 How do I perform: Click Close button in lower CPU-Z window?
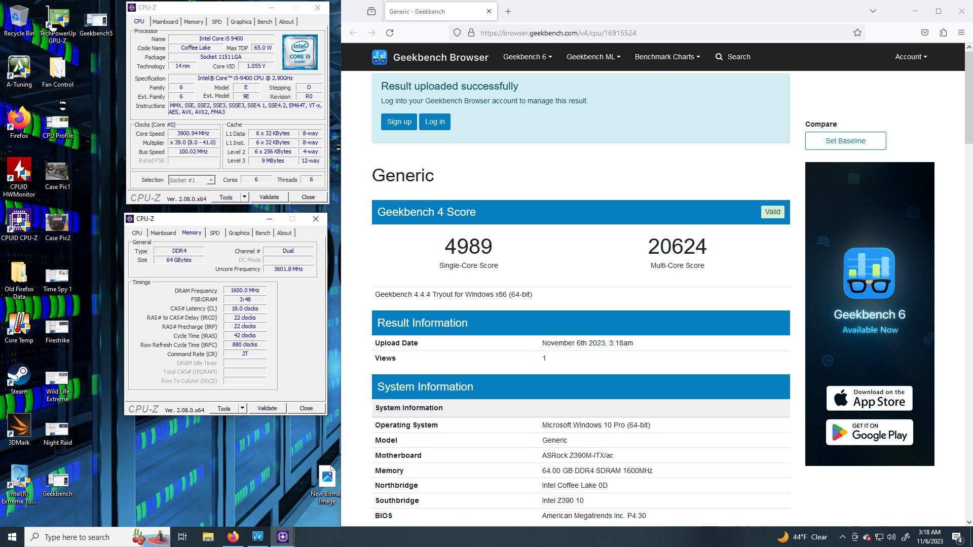pos(306,408)
